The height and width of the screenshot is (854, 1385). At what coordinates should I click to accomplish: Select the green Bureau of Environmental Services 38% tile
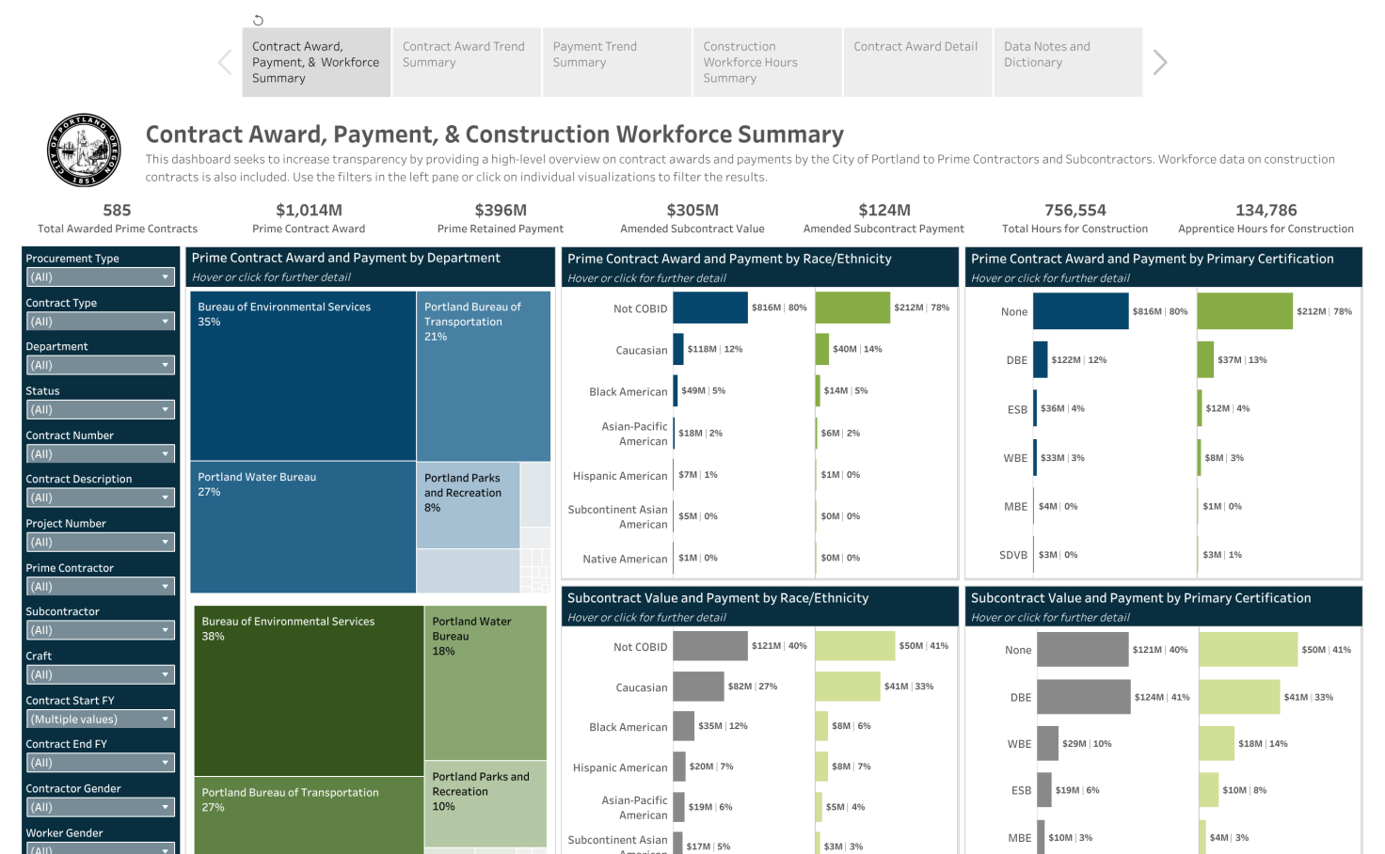(x=309, y=691)
